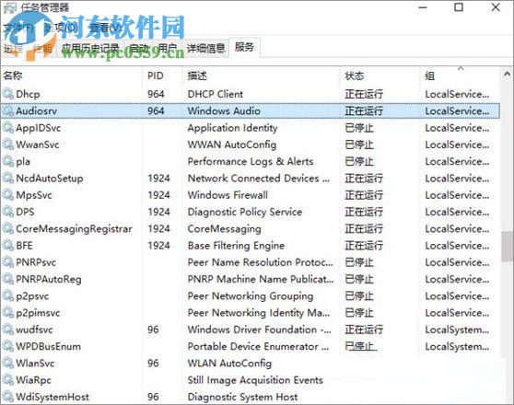Image resolution: width=514 pixels, height=405 pixels.
Task: Sort by the PID column header
Action: 162,76
